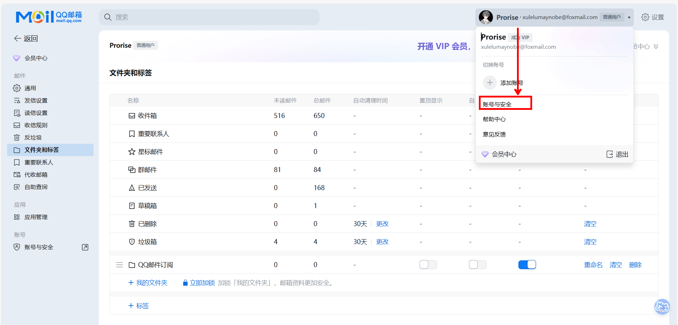Click the external link icon beside 账号与安全

pyautogui.click(x=85, y=247)
